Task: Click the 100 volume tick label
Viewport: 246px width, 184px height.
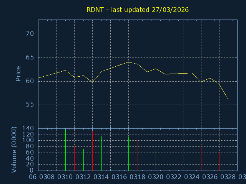Action: click(x=28, y=140)
